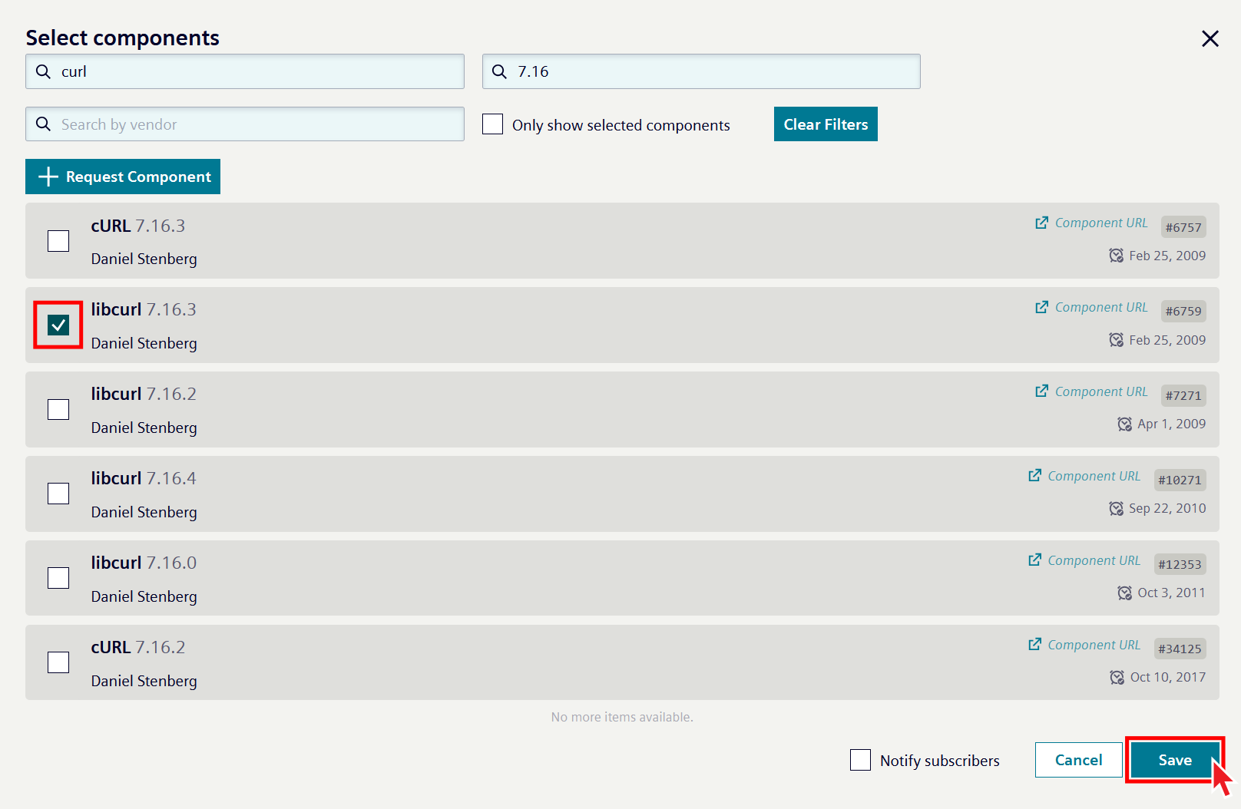Screen dimensions: 1241x809
Task: Select the cURL 7.16.3 component checkbox
Action: pyautogui.click(x=58, y=241)
